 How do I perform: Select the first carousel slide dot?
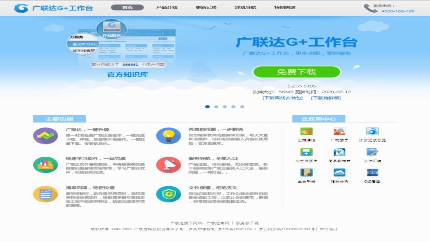point(207,107)
